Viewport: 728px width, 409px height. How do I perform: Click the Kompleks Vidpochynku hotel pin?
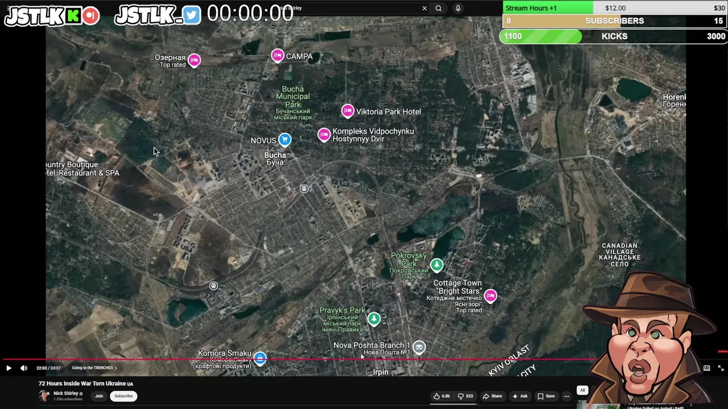pos(324,135)
